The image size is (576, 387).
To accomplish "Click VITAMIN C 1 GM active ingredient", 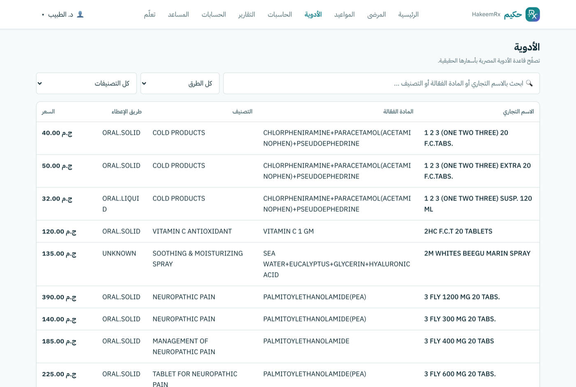I will 288,231.
